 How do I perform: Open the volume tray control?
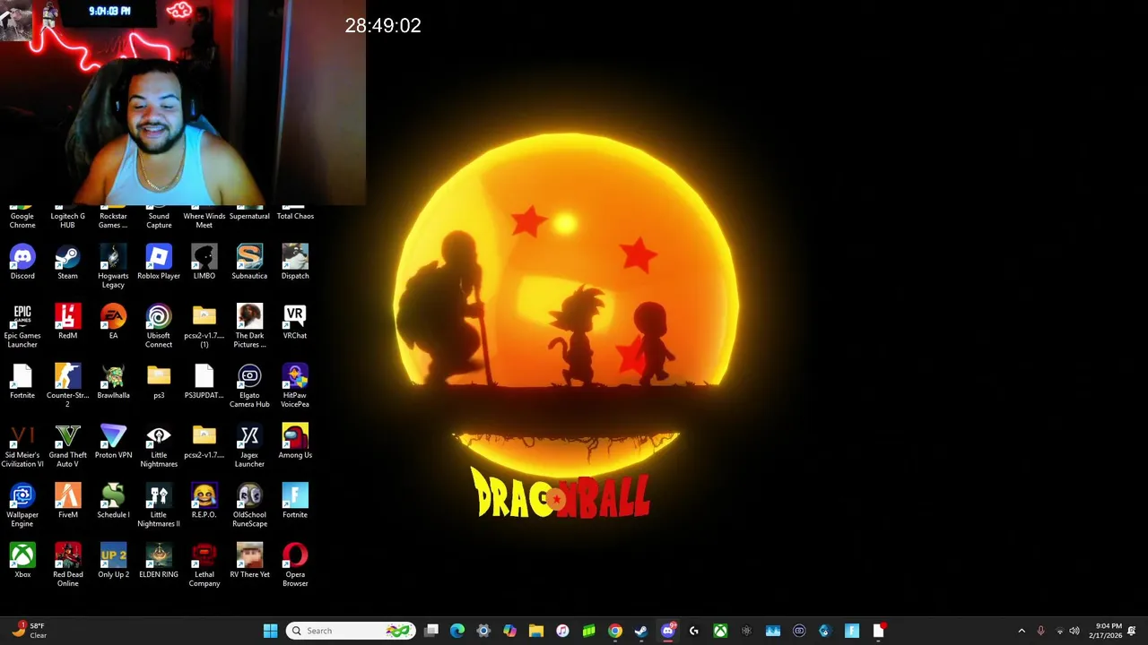click(x=1074, y=631)
